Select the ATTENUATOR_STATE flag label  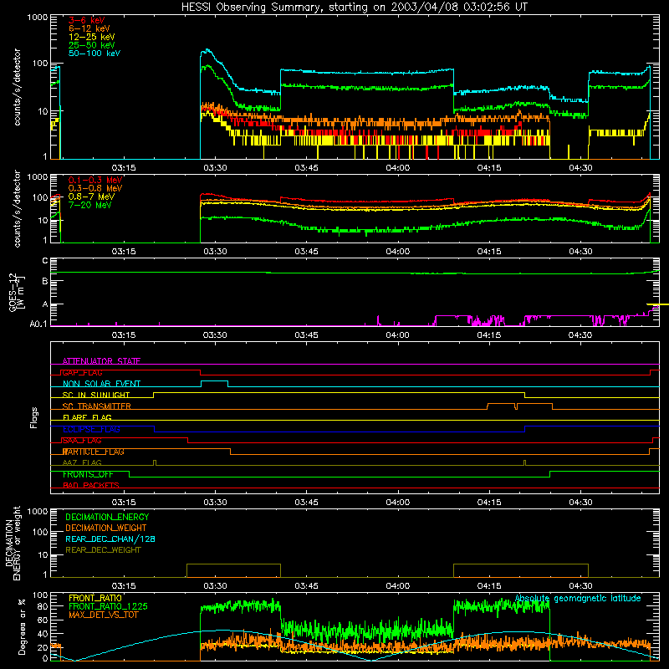[x=101, y=361]
